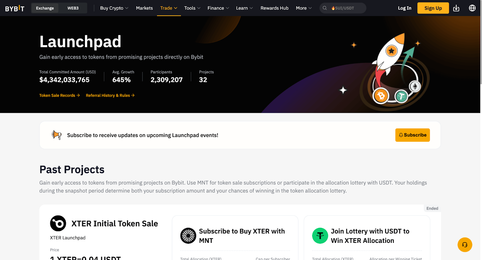The width and height of the screenshot is (482, 260).
Task: Open the app download icon
Action: click(x=456, y=8)
